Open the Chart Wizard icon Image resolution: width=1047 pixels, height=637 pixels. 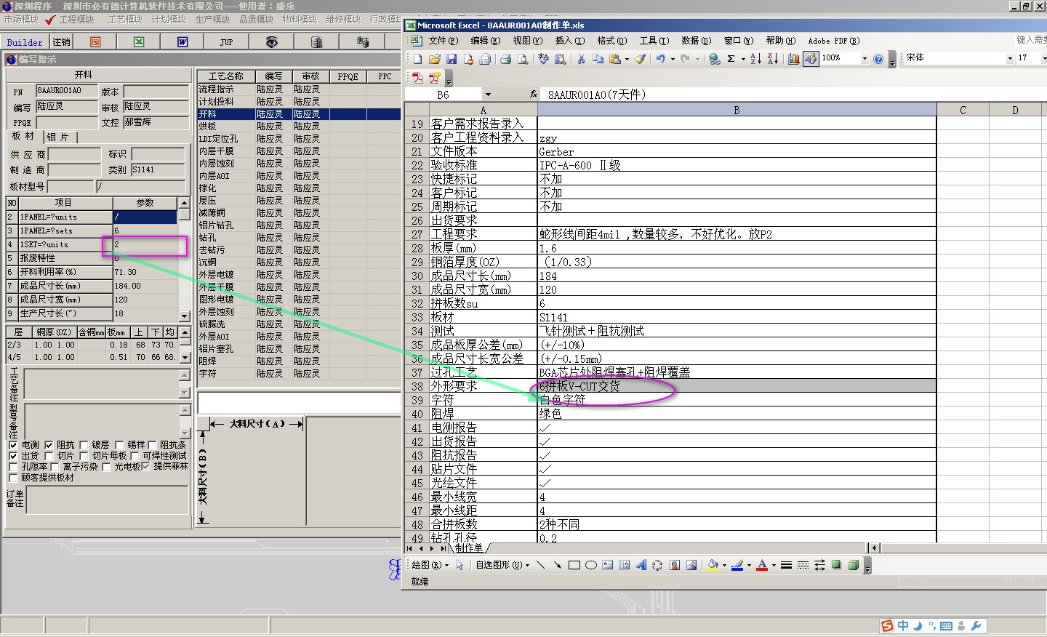(x=794, y=59)
